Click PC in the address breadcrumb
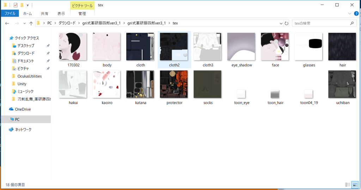This screenshot has height=190, width=361. click(x=49, y=23)
